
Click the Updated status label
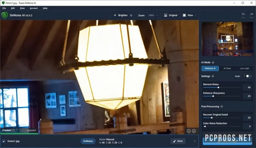(31, 130)
